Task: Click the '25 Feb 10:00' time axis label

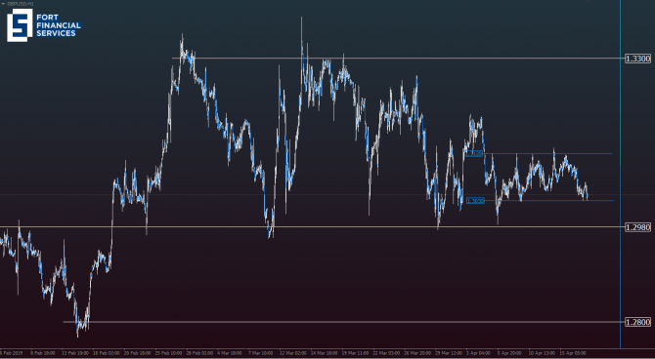Action: (x=168, y=353)
